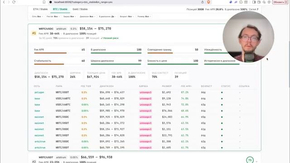Viewport: 290px width, 163px height.
Task: Expand card #2 WBTC/USDT with its chevron
Action: pos(256,161)
